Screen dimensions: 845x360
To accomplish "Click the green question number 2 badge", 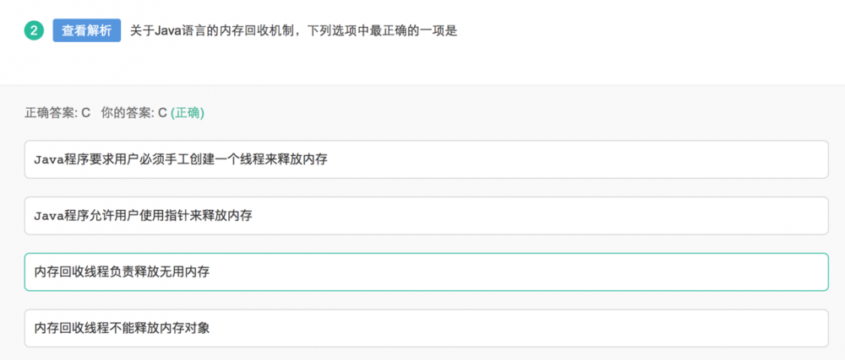I will (x=35, y=30).
